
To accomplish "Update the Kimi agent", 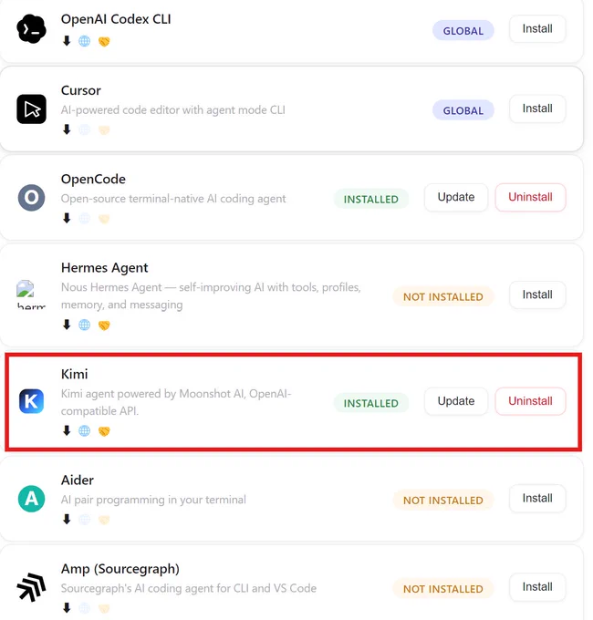I will coord(456,401).
